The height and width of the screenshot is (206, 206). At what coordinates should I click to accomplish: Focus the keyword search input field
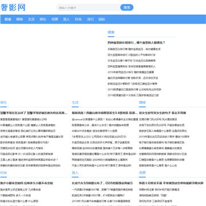tap(89, 7)
